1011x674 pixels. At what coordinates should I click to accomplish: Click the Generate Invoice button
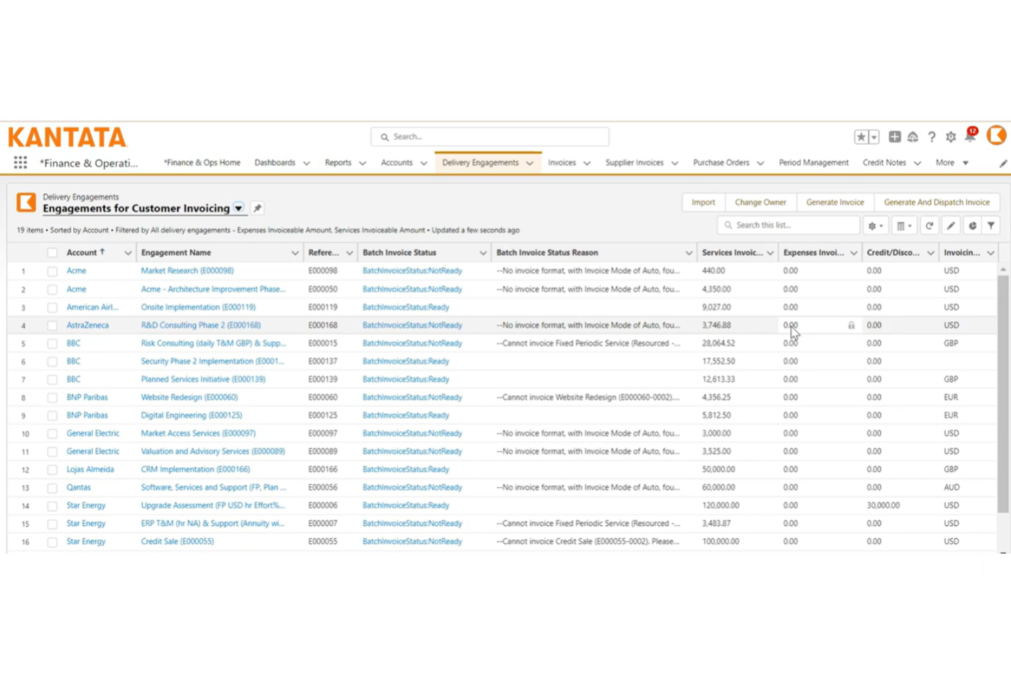[835, 202]
